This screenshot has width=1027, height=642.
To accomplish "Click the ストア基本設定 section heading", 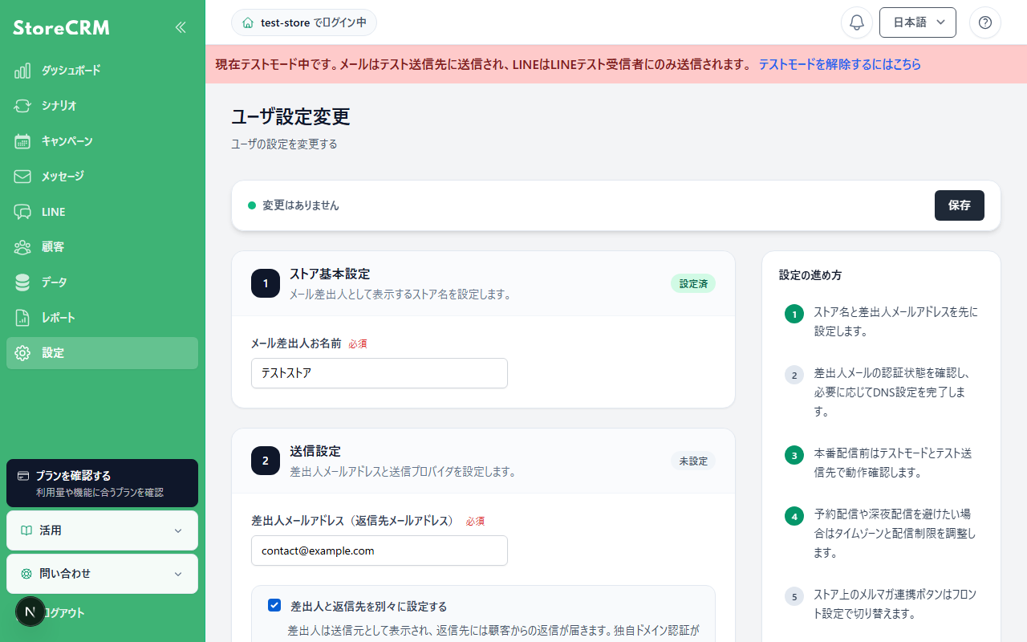I will click(330, 274).
